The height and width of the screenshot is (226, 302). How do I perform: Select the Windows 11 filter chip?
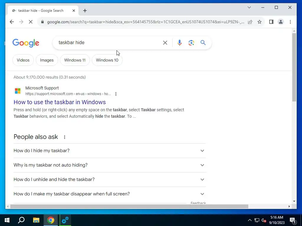tap(75, 60)
